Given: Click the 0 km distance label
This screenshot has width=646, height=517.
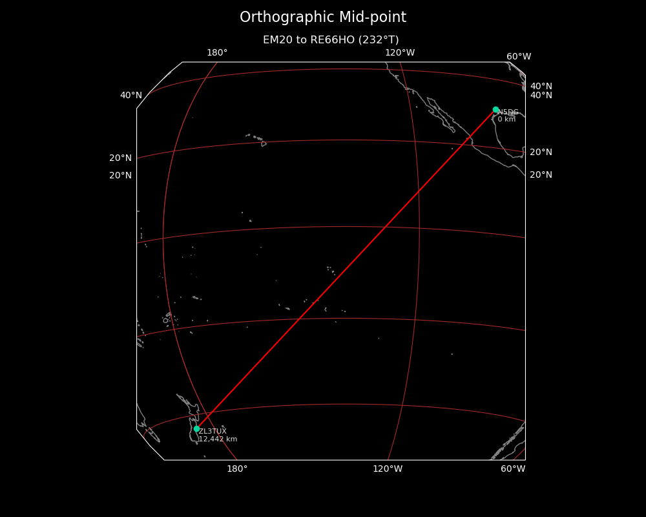Looking at the screenshot, I should click(506, 120).
